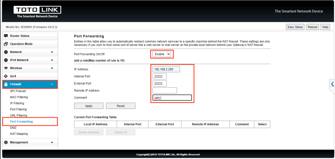Viewport: 335px width, 159px height.
Task: Open Router Status menu
Action: coord(30,36)
